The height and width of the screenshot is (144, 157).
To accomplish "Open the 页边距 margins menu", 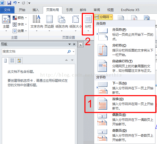I will tap(49, 23).
